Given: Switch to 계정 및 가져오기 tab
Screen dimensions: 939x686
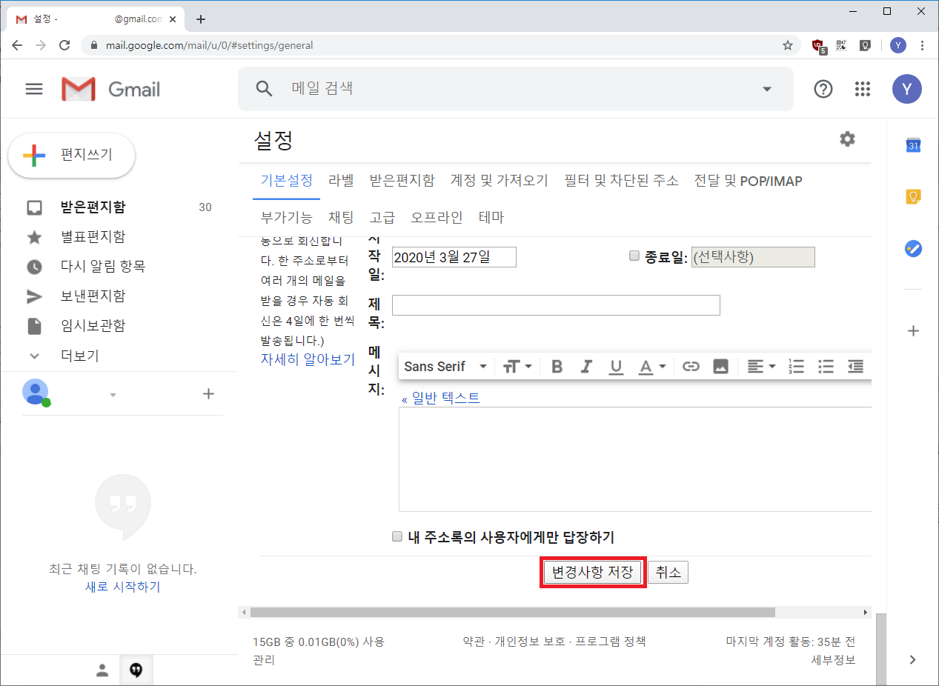Looking at the screenshot, I should 499,181.
